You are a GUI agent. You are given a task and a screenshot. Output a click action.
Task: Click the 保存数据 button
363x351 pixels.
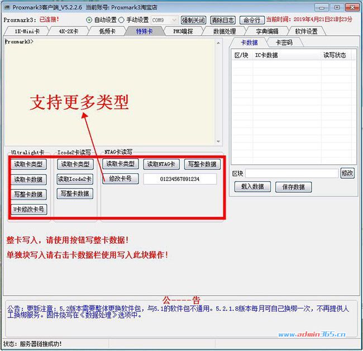(293, 187)
